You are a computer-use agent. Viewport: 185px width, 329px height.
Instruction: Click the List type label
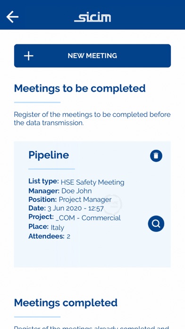[x=43, y=182]
